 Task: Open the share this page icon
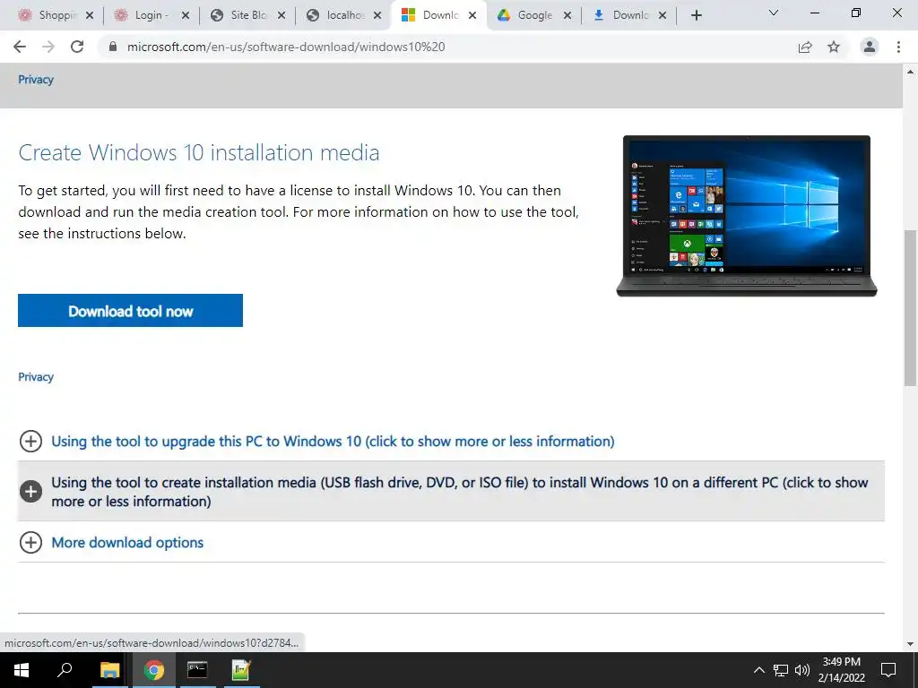pos(805,47)
